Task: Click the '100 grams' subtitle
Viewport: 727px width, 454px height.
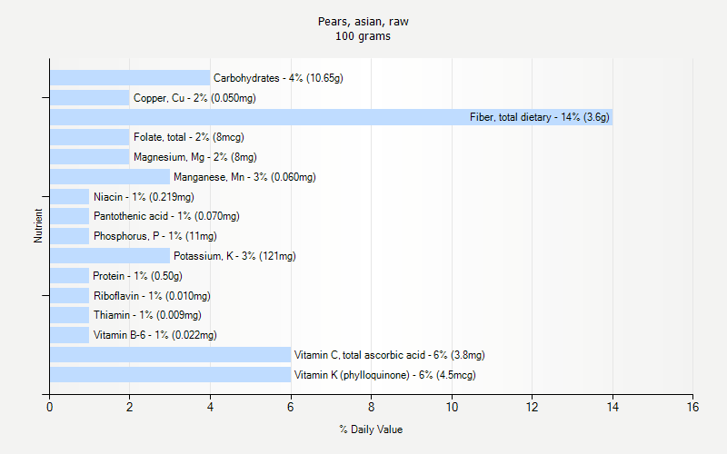Action: [363, 36]
